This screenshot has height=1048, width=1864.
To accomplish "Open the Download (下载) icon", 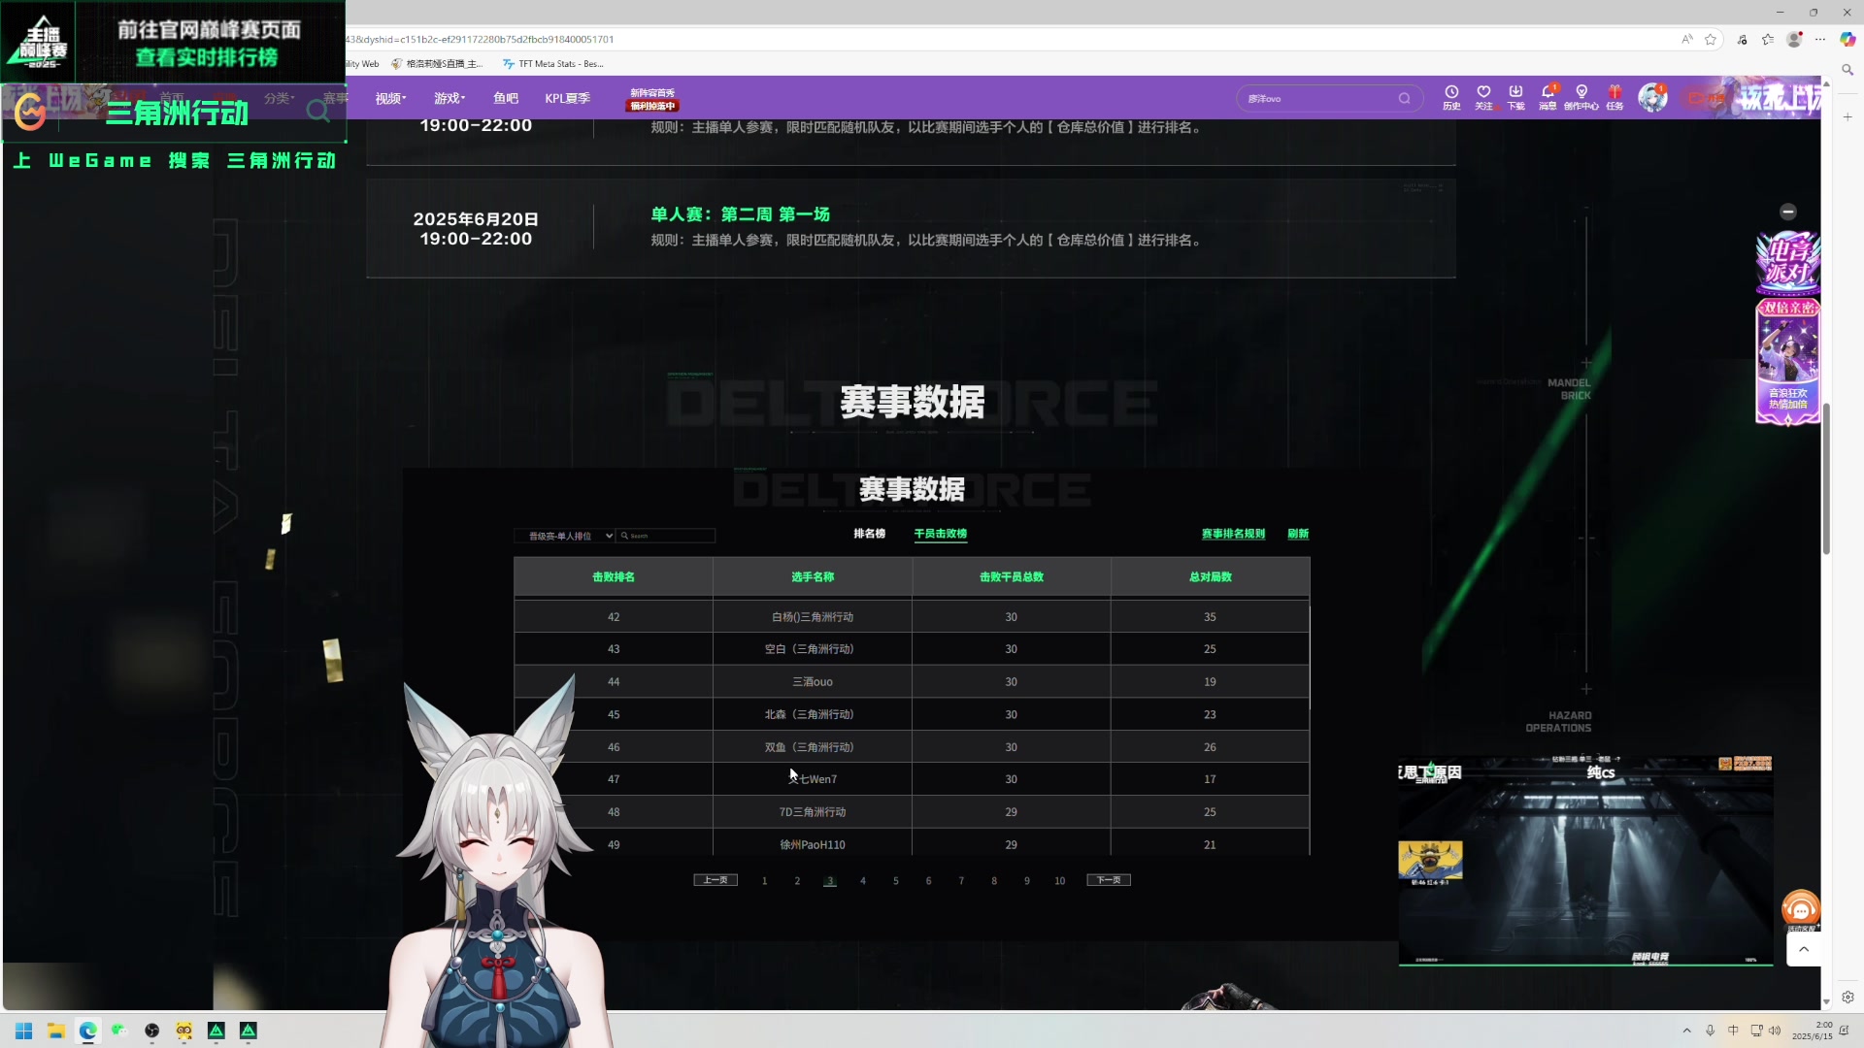I will (1515, 97).
